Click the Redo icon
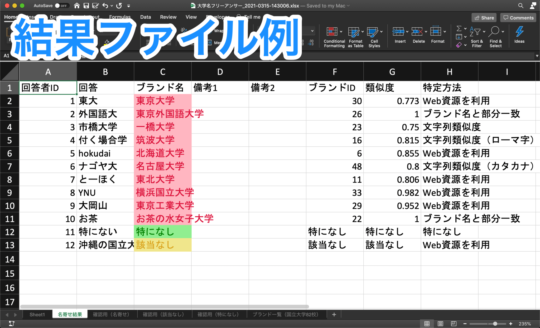The height and width of the screenshot is (328, 540). 119,6
